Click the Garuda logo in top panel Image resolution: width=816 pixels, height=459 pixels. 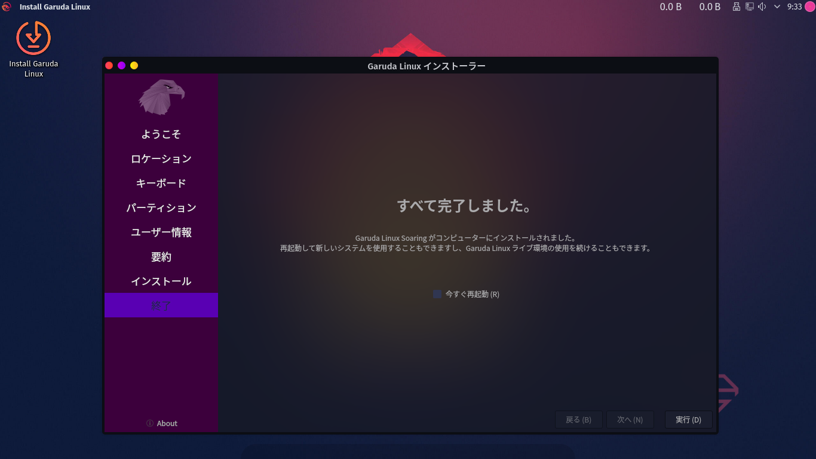pos(7,7)
